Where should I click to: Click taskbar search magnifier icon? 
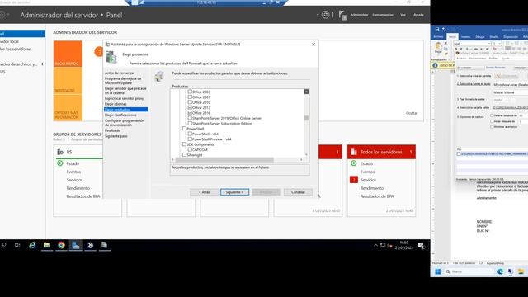(3, 245)
